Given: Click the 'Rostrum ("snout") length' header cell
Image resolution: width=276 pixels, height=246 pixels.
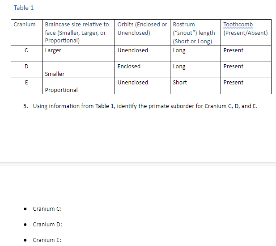Looking at the screenshot, I should click(195, 33).
